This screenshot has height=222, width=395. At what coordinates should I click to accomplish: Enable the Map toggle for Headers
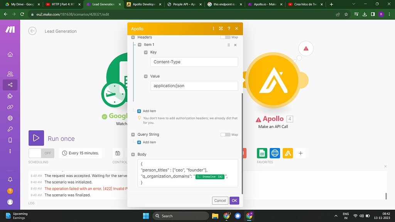pyautogui.click(x=225, y=37)
